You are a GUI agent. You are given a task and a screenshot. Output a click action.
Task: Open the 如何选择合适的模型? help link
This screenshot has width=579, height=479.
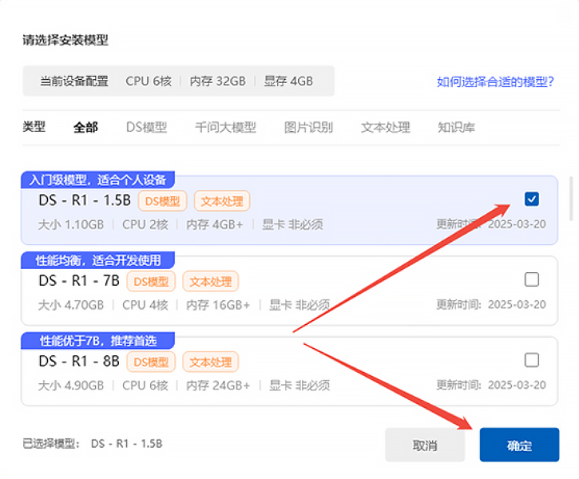pos(495,81)
